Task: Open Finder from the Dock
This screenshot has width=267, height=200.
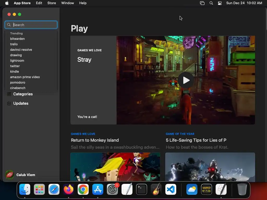Action: pos(25,189)
